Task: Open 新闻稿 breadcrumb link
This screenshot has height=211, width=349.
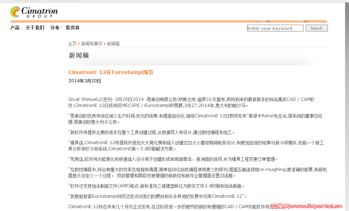Action: [113, 44]
